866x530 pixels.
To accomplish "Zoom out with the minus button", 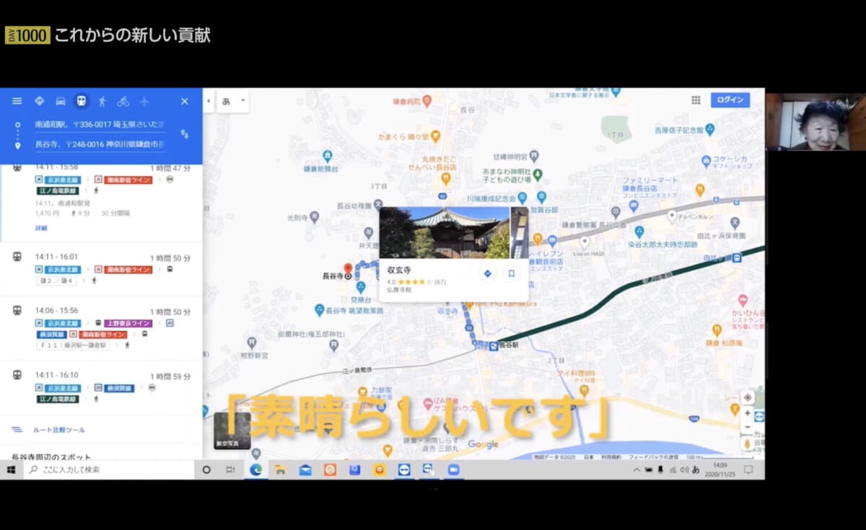I will pos(748,426).
